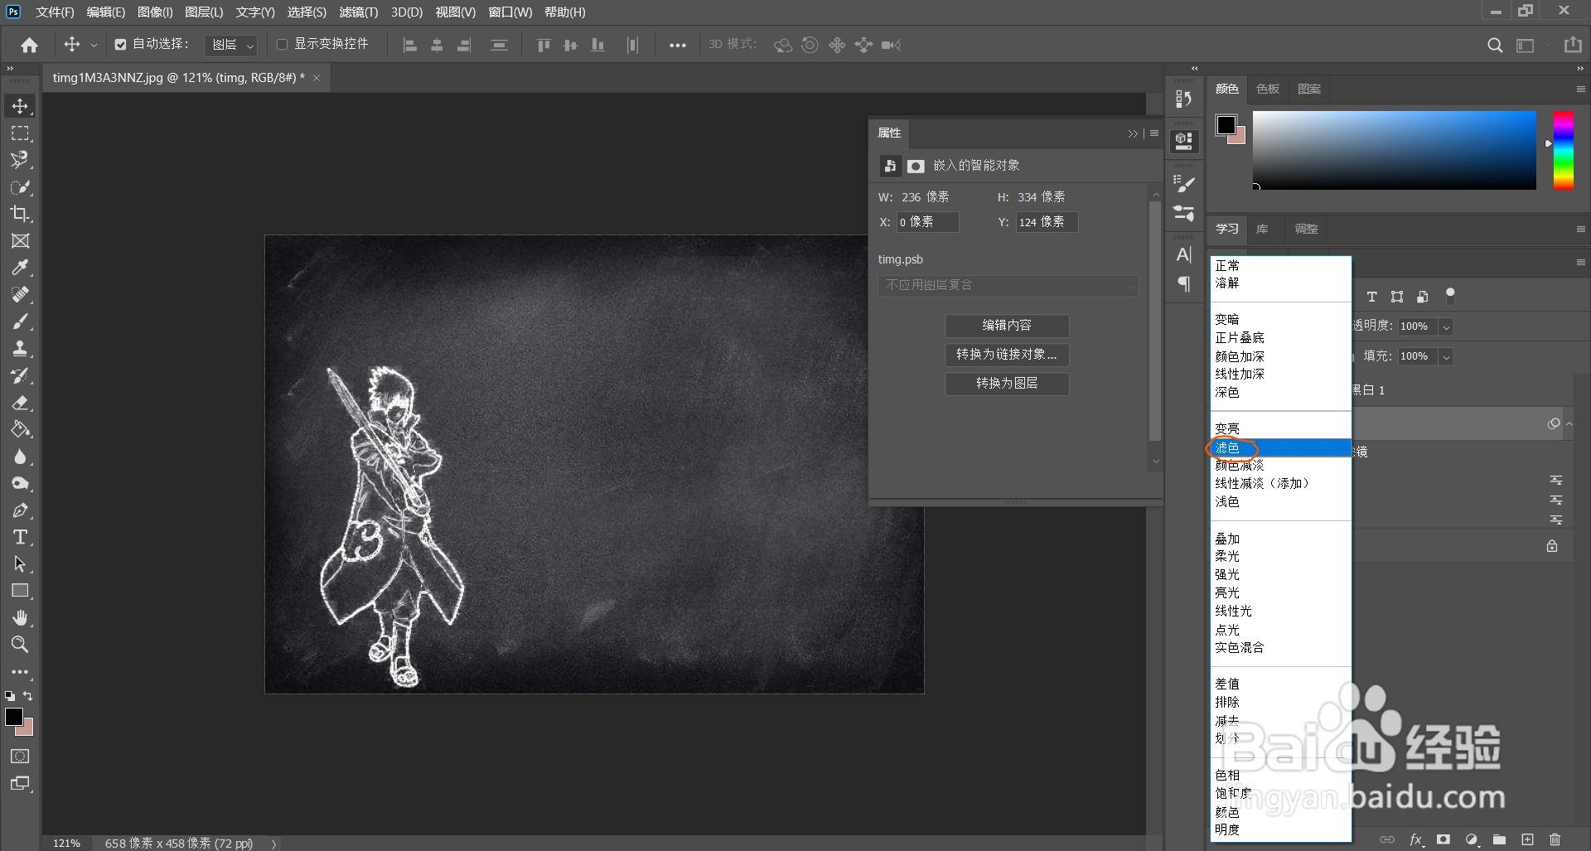The image size is (1591, 851).
Task: Select the Paint Bucket tool
Action: (x=20, y=429)
